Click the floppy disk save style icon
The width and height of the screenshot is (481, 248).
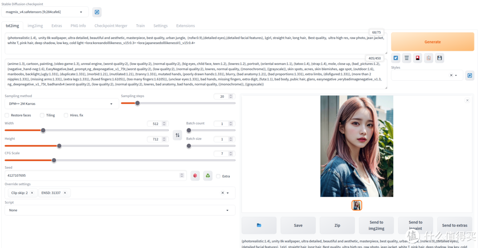coord(440,58)
